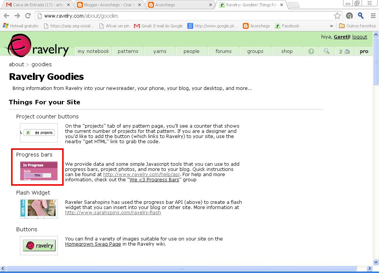379x273 pixels.
Task: Go forward with the browser forward arrow
Action: point(17,16)
